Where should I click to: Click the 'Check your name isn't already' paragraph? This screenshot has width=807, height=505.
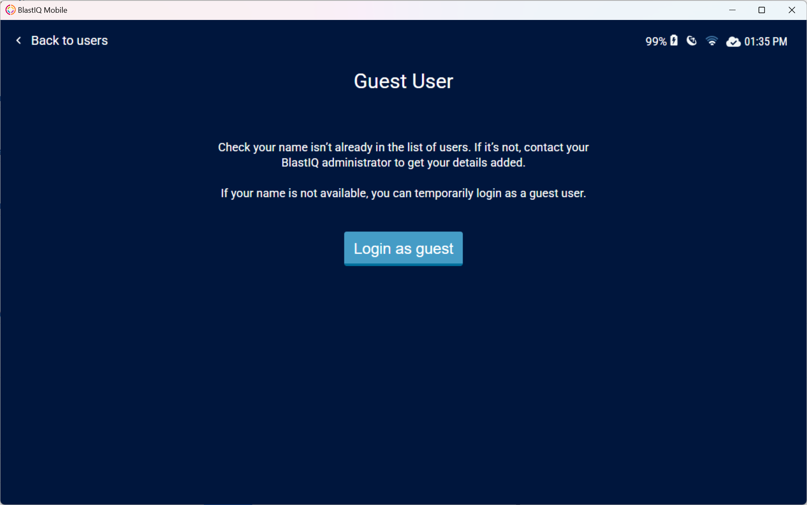point(403,155)
